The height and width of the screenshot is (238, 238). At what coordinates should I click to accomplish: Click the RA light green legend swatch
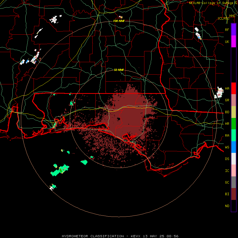coord(234,135)
